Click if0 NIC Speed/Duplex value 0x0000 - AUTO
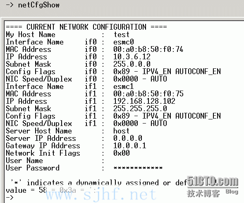This screenshot has height=203, width=244. point(140,79)
